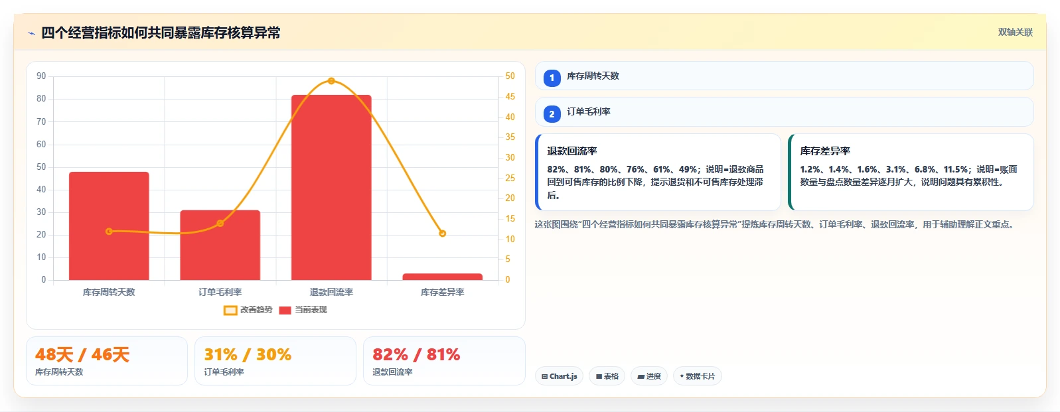Click the blue icon beside the card title
This screenshot has width=1060, height=412.
click(x=31, y=33)
